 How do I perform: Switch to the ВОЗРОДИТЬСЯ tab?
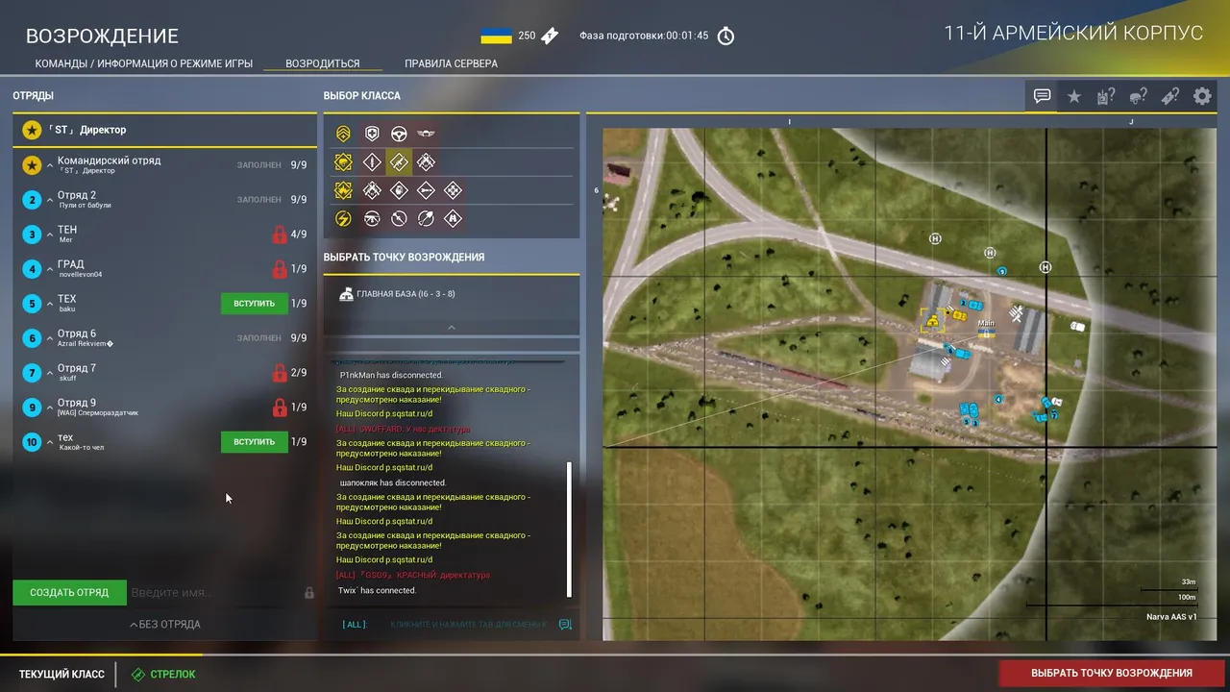pyautogui.click(x=323, y=63)
